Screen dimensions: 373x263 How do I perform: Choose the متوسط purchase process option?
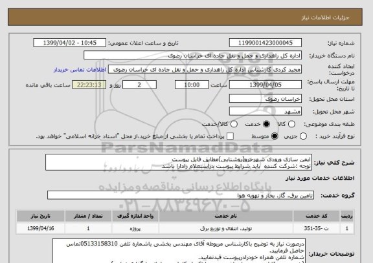pyautogui.click(x=275, y=136)
